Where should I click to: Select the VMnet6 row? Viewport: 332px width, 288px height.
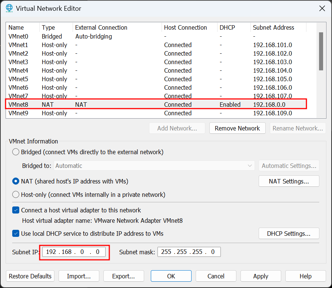click(156, 87)
